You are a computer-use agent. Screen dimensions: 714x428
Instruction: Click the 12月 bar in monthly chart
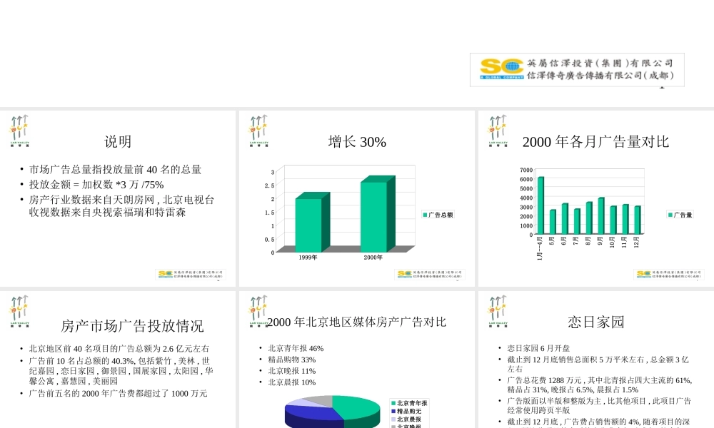click(x=638, y=220)
